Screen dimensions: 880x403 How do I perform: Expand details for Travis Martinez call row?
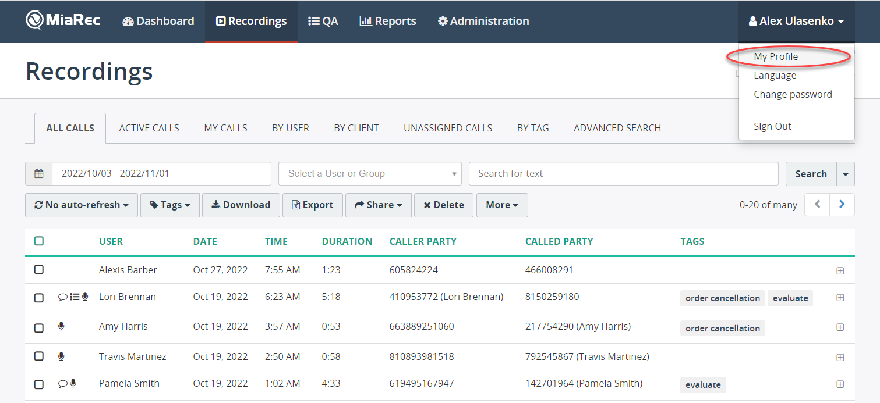coord(840,357)
